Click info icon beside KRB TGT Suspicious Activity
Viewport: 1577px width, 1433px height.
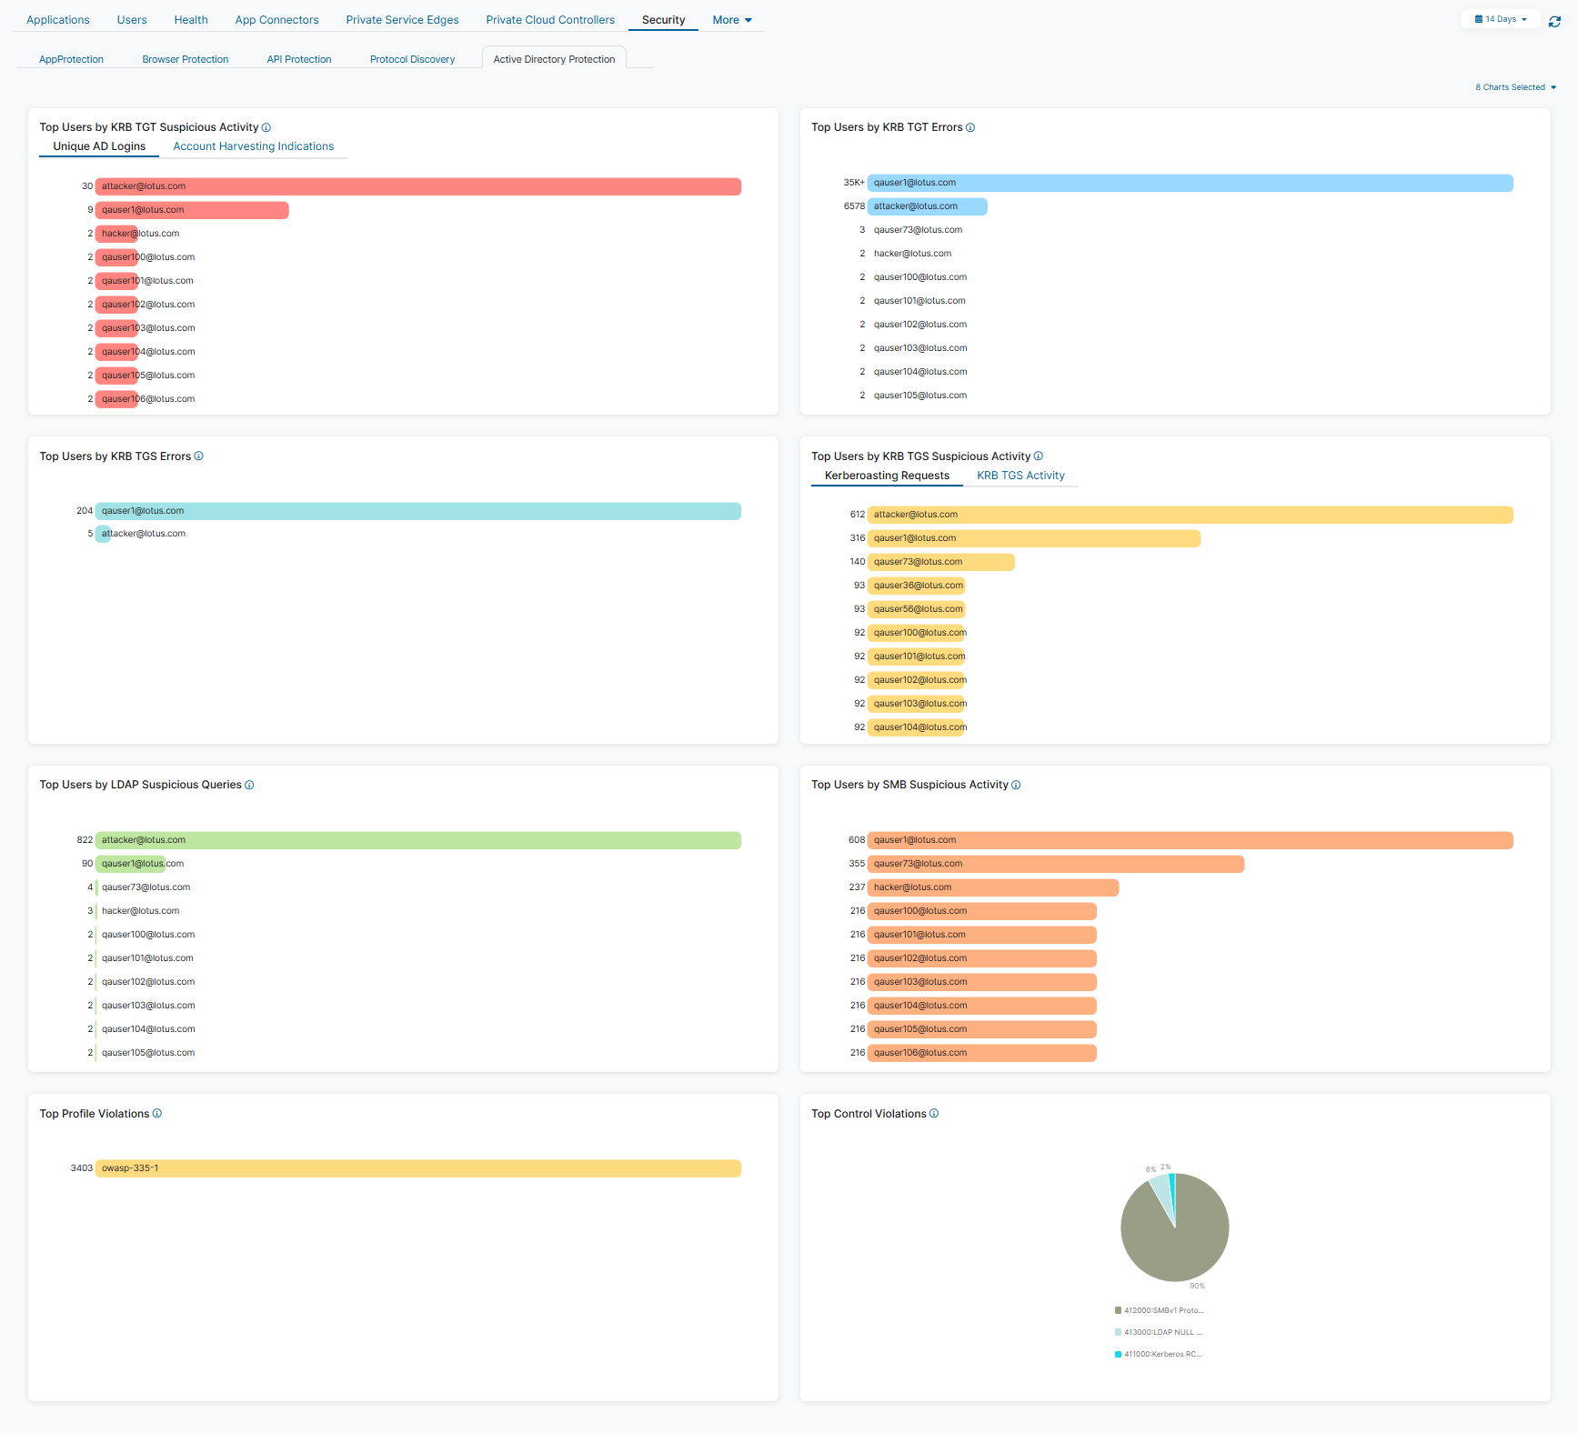[x=266, y=128]
